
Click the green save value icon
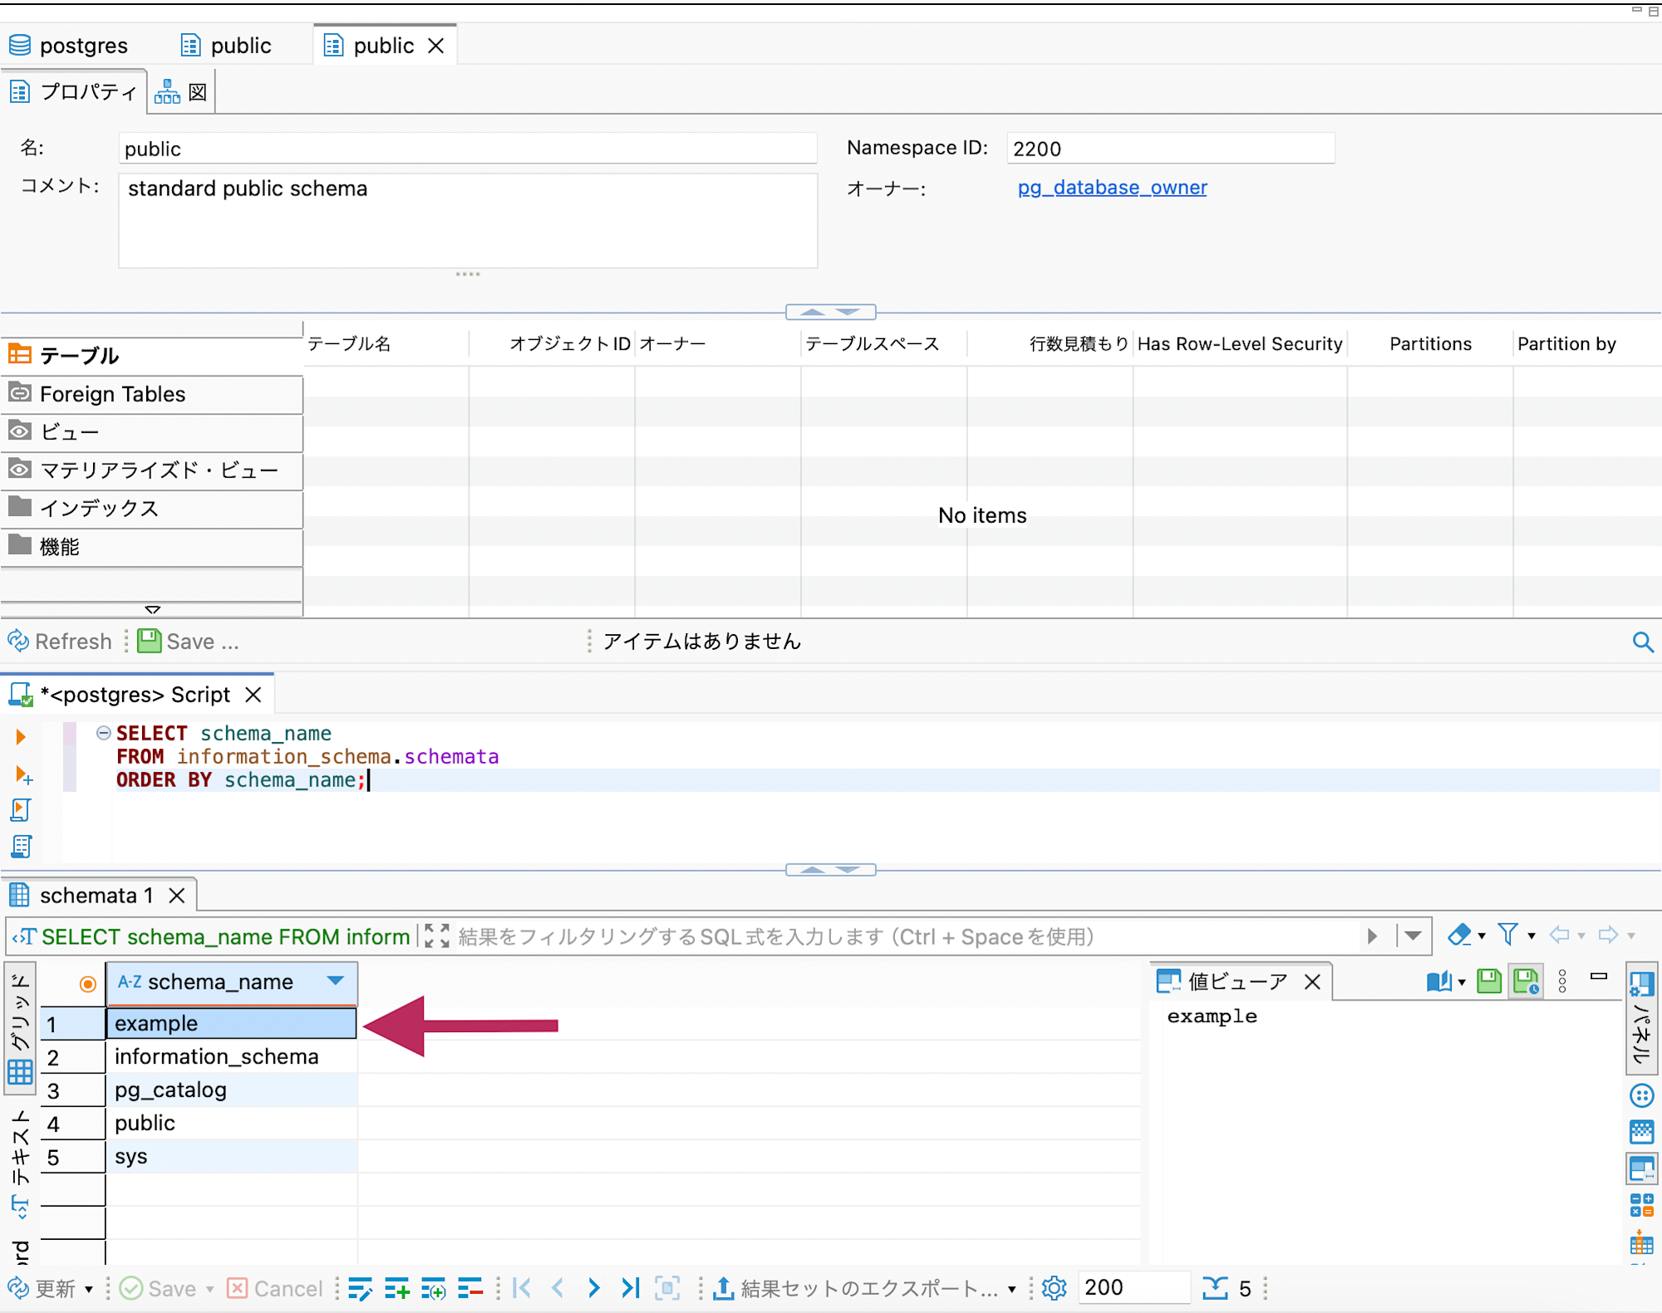(x=1489, y=981)
